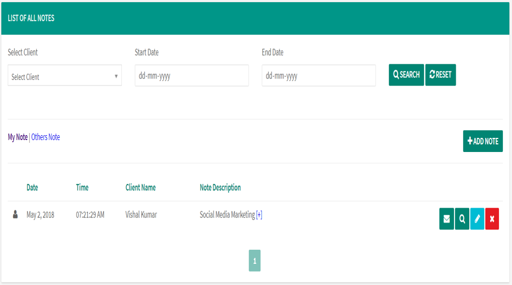Focus the Start Date field
The image size is (512, 285).
(192, 75)
